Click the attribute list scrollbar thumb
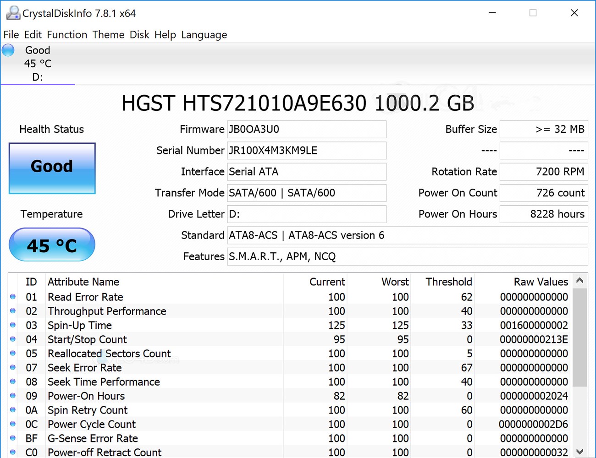 point(579,337)
